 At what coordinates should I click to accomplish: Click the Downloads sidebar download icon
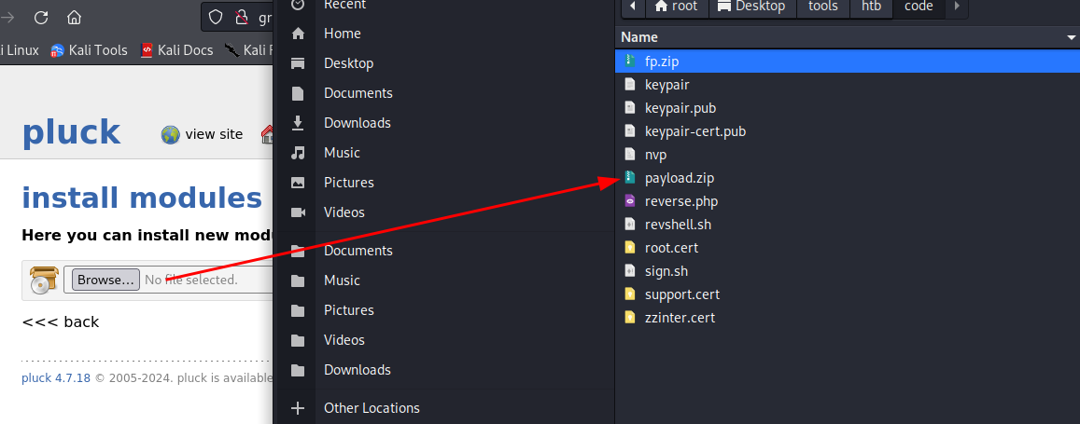pyautogui.click(x=298, y=123)
